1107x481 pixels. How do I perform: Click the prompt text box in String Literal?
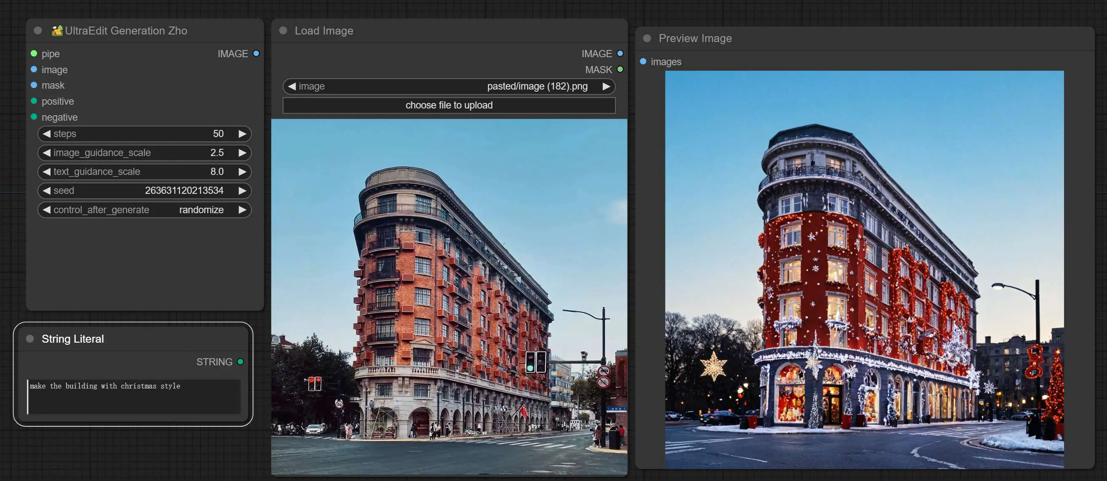click(134, 396)
